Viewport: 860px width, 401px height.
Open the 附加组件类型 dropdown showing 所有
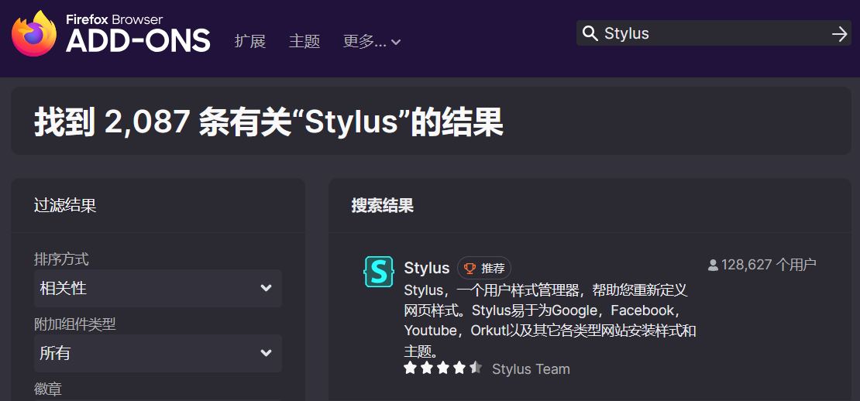[158, 353]
